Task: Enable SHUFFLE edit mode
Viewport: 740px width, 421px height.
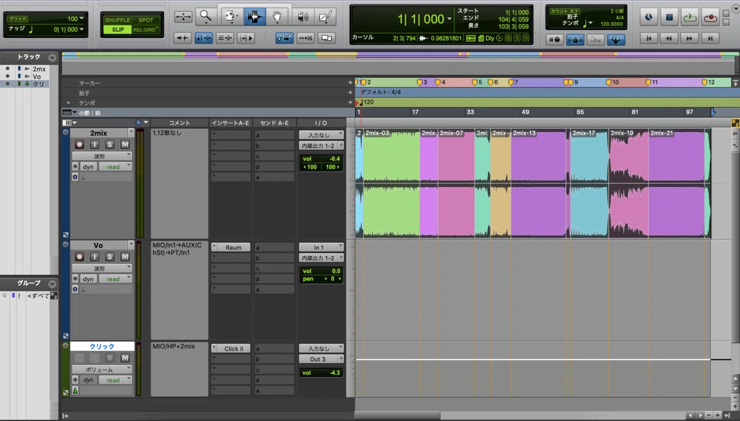Action: [117, 20]
